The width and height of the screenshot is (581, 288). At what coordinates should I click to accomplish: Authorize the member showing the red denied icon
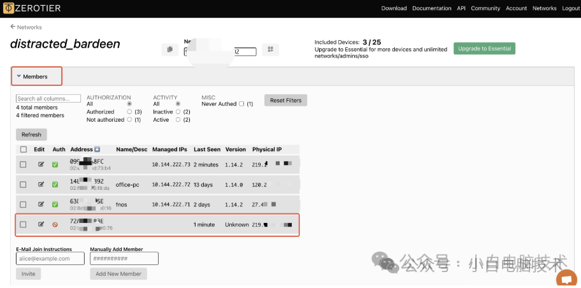point(55,224)
